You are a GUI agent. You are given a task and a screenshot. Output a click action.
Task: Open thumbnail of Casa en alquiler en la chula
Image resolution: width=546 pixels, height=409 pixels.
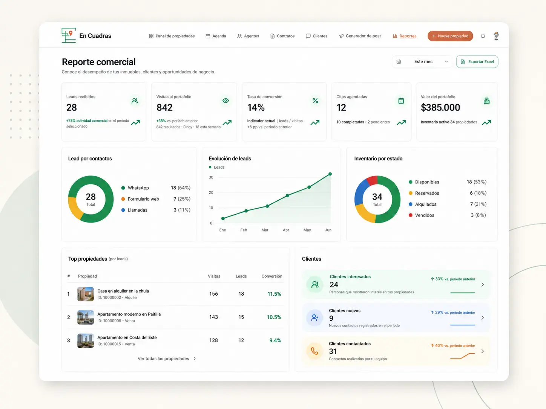[86, 294]
